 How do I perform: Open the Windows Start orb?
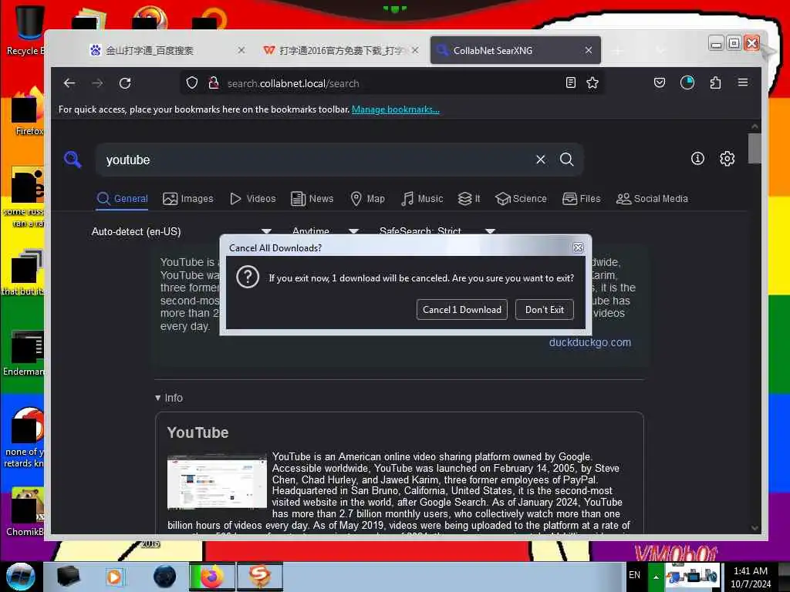(21, 577)
